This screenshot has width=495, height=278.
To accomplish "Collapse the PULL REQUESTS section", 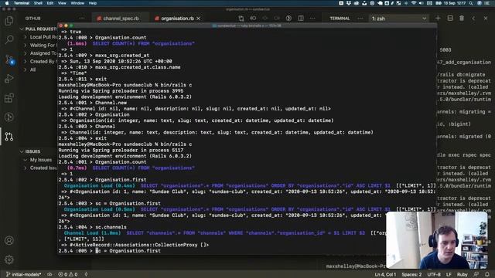I will [x=39, y=29].
